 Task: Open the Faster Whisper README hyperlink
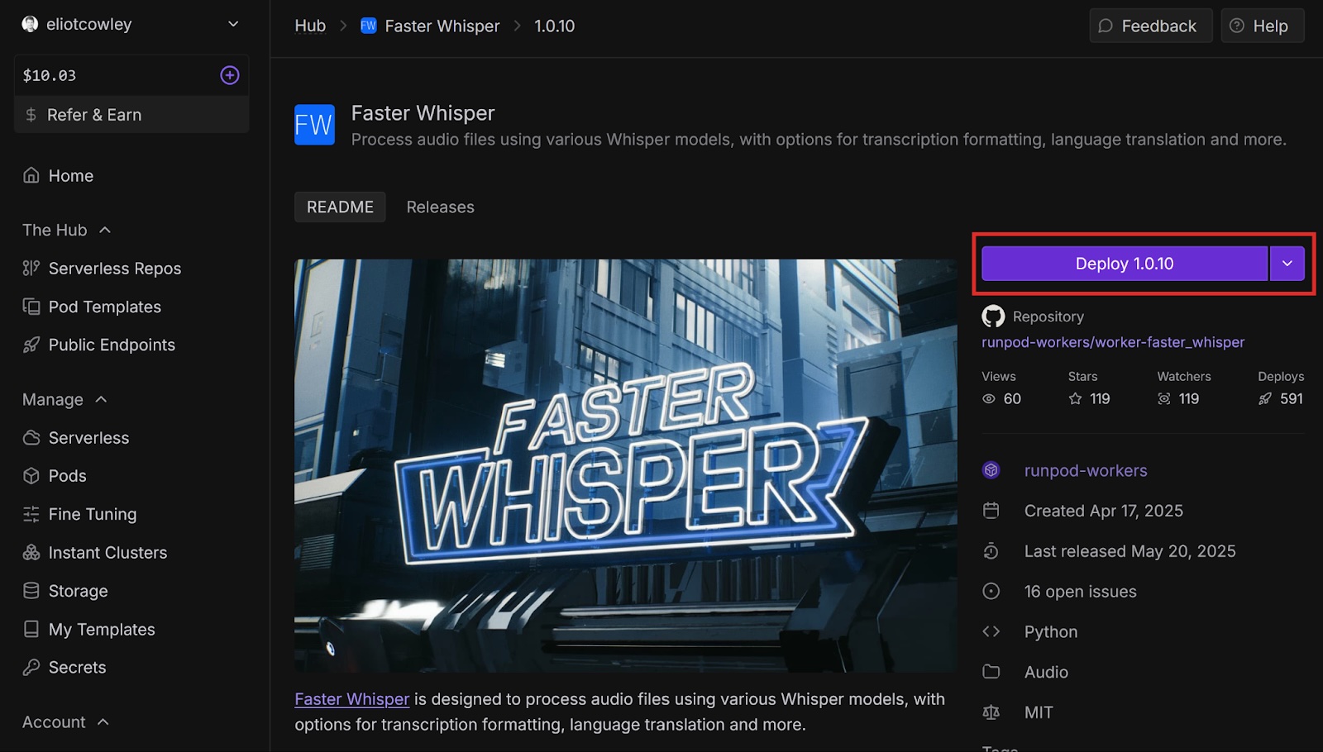point(352,699)
